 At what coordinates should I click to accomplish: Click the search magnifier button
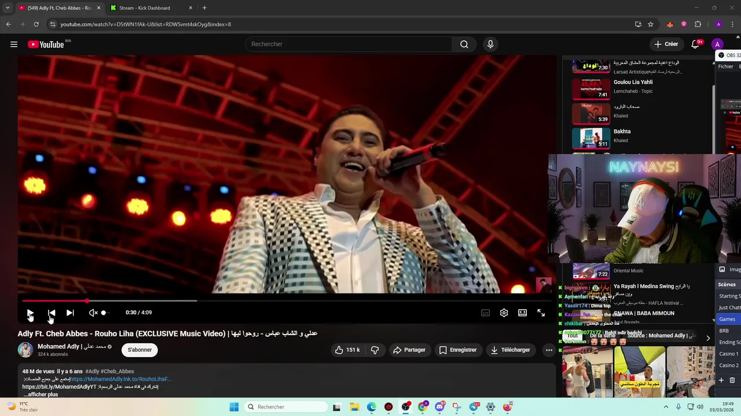464,44
